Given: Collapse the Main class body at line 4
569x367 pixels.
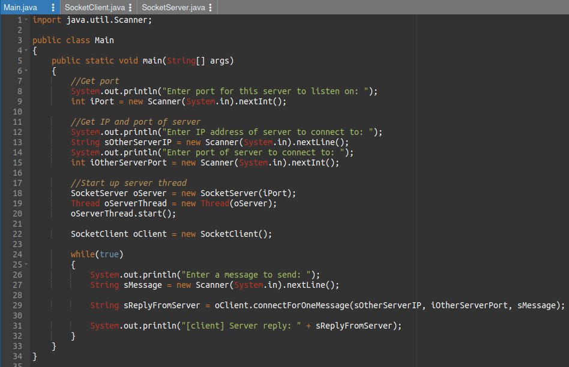Looking at the screenshot, I should (26, 50).
